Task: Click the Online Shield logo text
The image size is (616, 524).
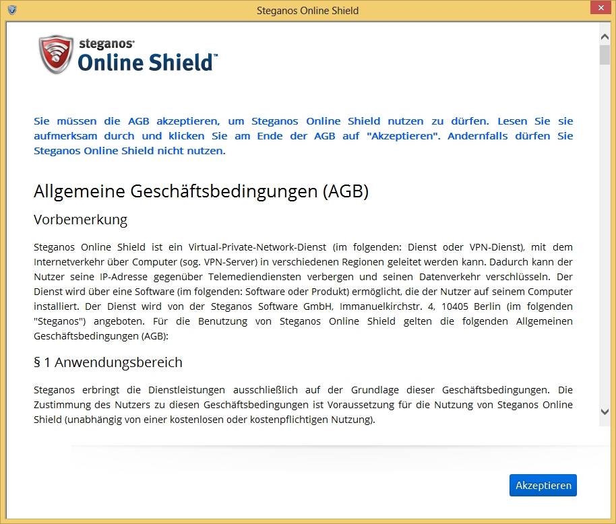Action: point(148,63)
